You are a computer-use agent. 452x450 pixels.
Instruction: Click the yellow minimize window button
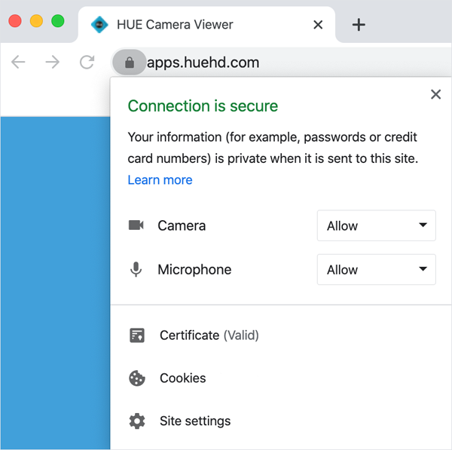(36, 21)
